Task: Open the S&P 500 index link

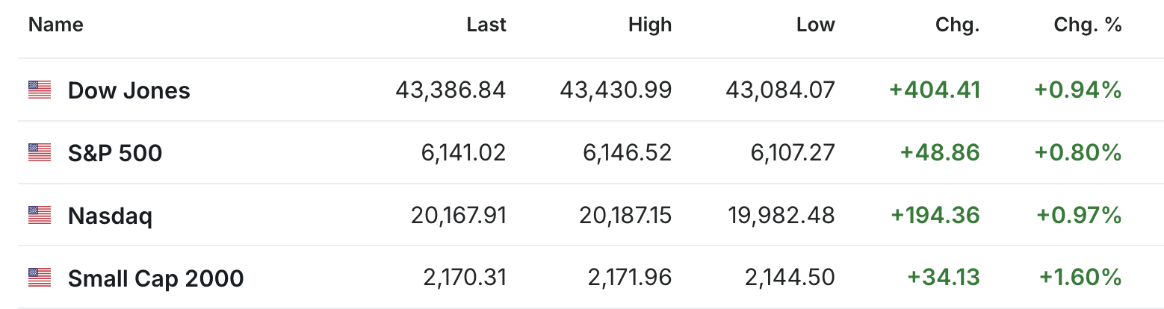Action: (115, 153)
